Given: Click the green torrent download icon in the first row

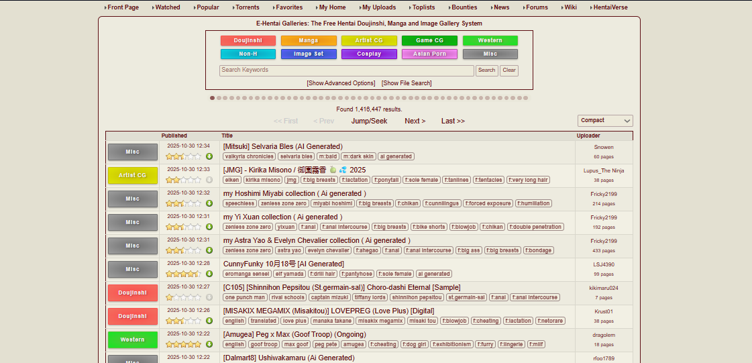Looking at the screenshot, I should coord(209,156).
